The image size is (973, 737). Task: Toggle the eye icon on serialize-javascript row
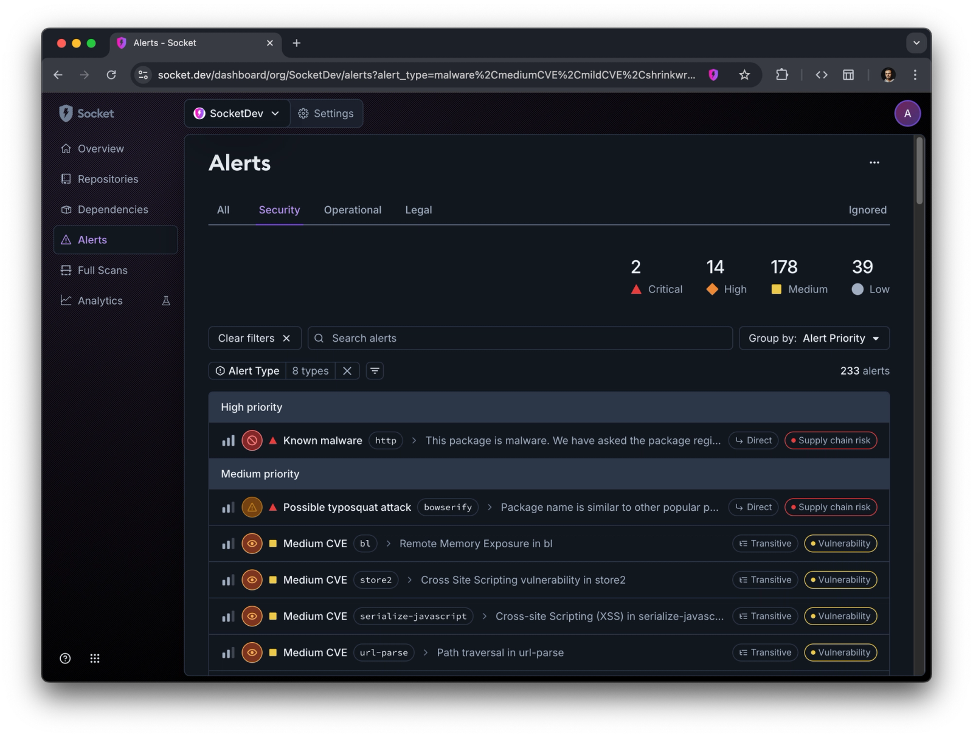click(252, 616)
